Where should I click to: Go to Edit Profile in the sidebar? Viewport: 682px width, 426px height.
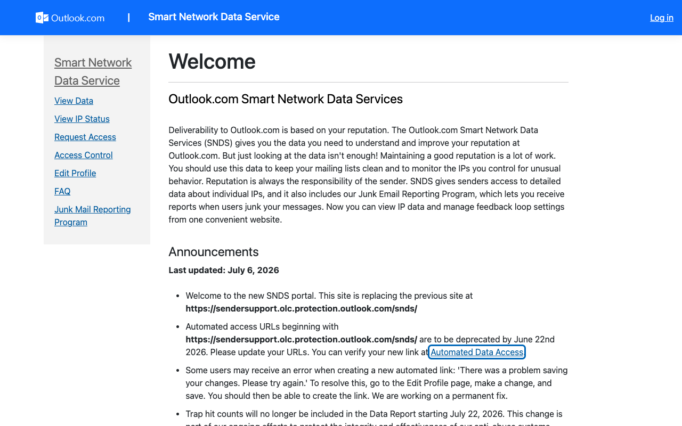pos(75,173)
